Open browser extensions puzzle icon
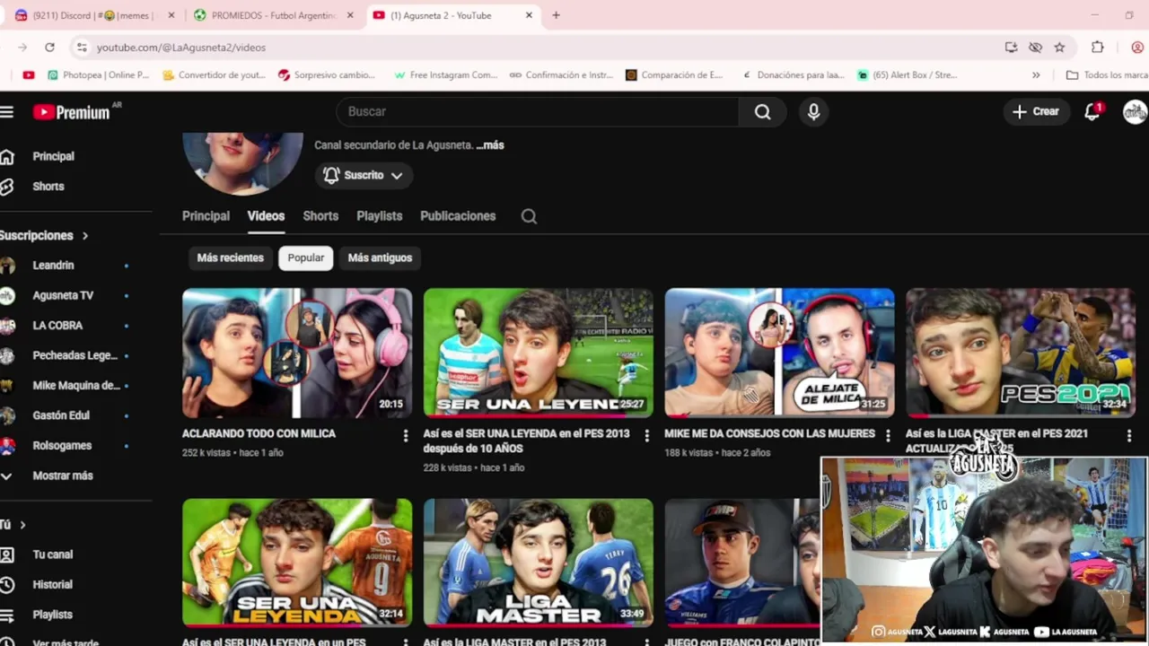Viewport: 1149px width, 646px height. (1097, 47)
